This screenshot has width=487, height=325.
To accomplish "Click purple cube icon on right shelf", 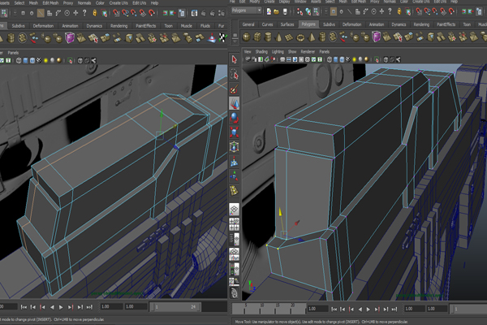I will tap(376, 37).
